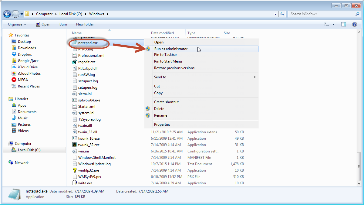The image size is (364, 205).
Task: Click the Help question mark icon
Action: (354, 24)
